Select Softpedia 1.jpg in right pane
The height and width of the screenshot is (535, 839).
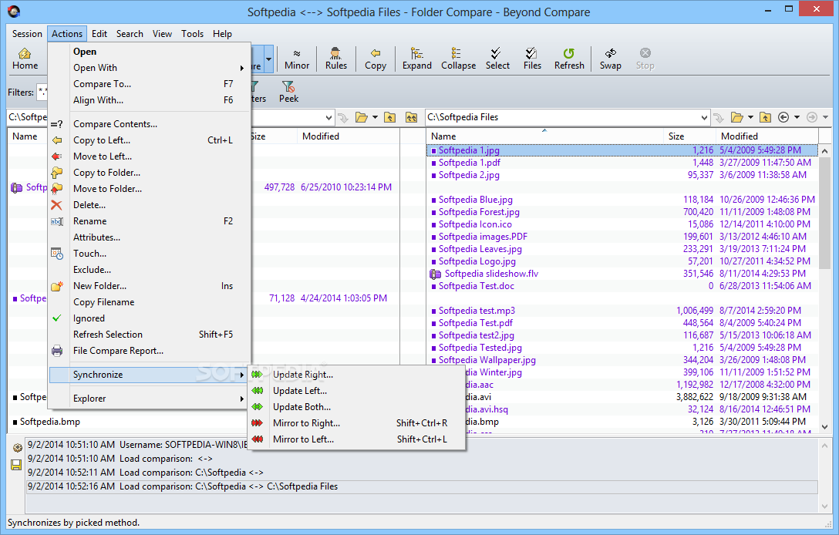[622, 150]
